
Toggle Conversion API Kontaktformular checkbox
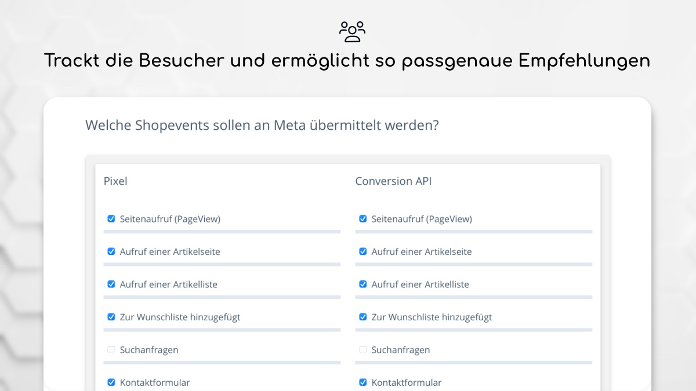coord(363,382)
